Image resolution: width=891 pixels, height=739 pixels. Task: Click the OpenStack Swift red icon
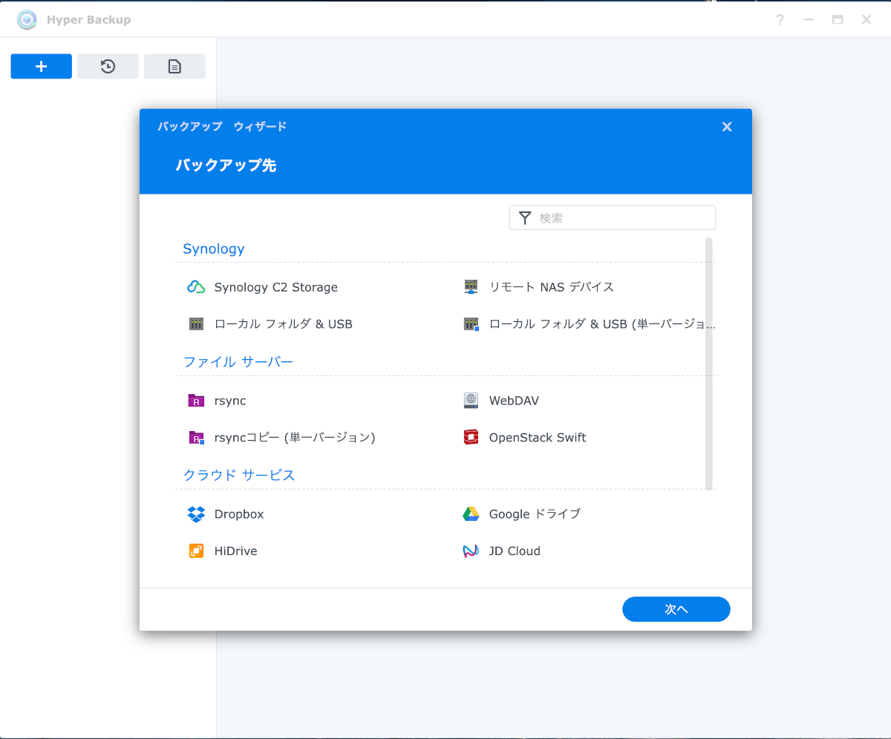tap(471, 438)
